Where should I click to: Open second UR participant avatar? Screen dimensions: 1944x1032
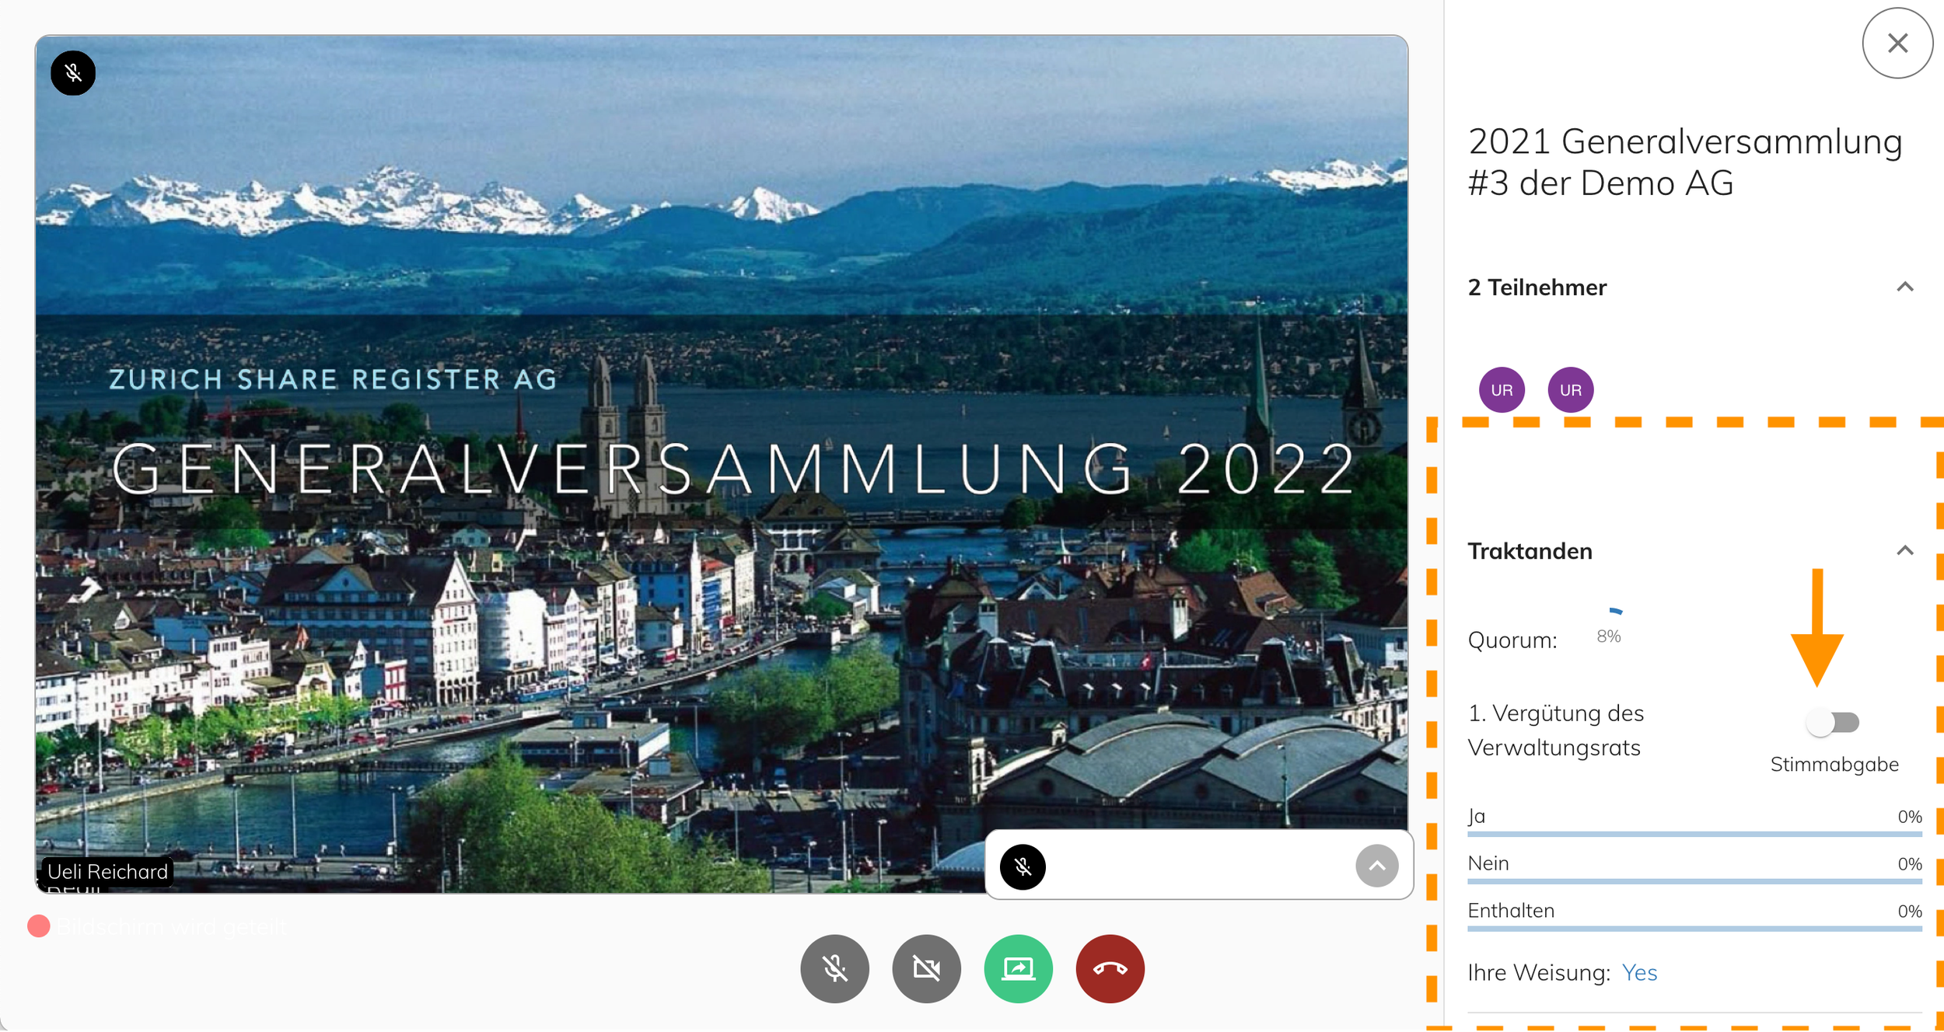[x=1570, y=390]
